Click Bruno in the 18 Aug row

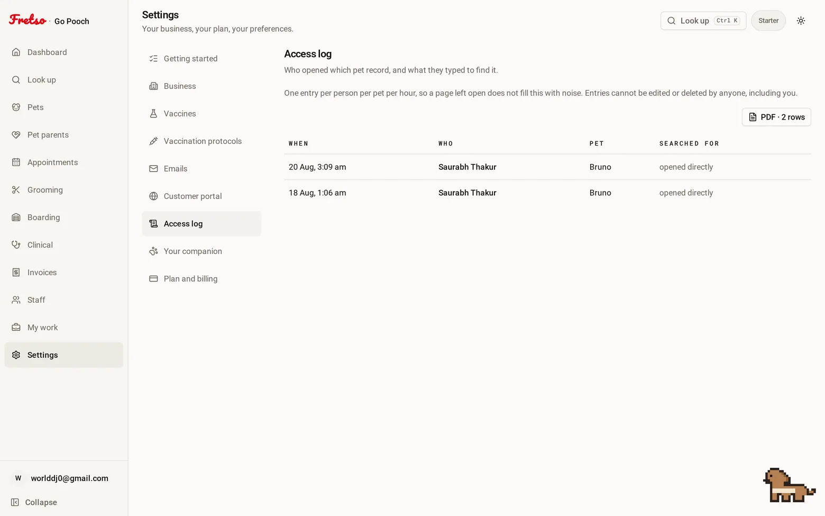(x=600, y=193)
